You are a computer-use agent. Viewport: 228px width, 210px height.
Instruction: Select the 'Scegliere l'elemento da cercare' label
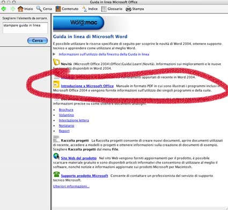pos(25,18)
